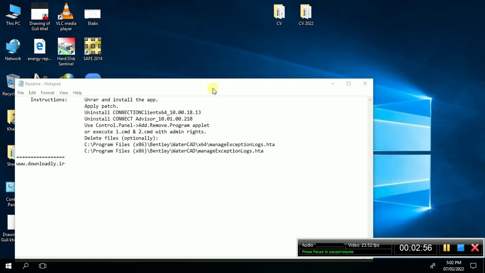Open the CV folder on desktop
The image size is (485, 273).
tap(279, 15)
